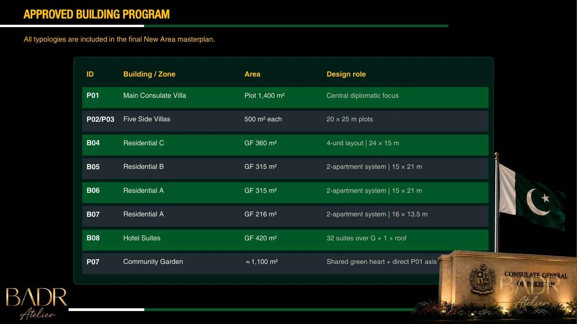Click the "2-apartment system" text in row B05
577x324 pixels.
(x=356, y=167)
